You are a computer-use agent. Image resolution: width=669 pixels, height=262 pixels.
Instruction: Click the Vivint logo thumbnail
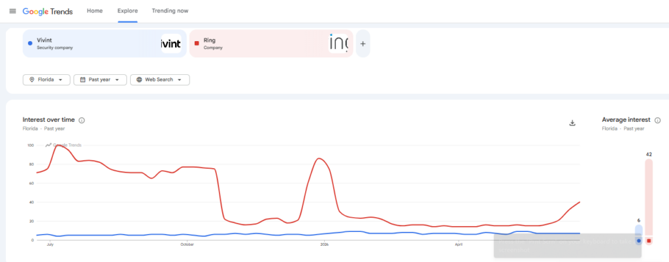coord(171,44)
